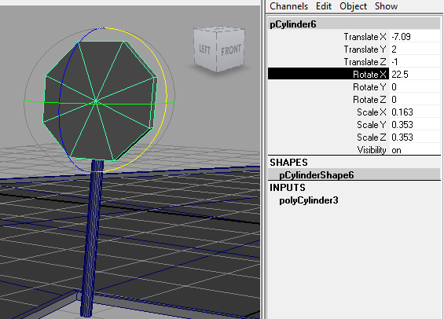Click the Translate X value field
This screenshot has width=444, height=319.
coord(415,37)
